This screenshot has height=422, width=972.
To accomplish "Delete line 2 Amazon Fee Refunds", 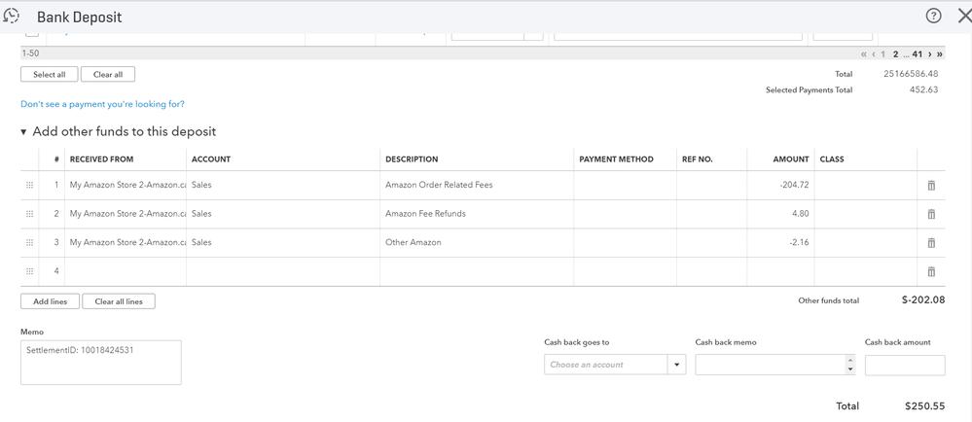I will point(931,214).
